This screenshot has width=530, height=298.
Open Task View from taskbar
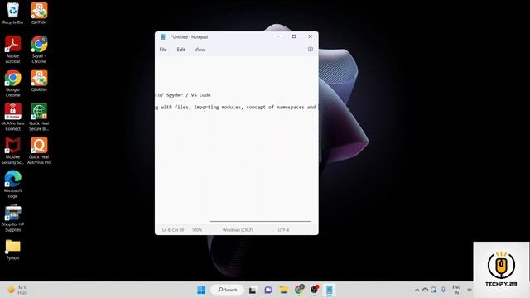click(252, 290)
